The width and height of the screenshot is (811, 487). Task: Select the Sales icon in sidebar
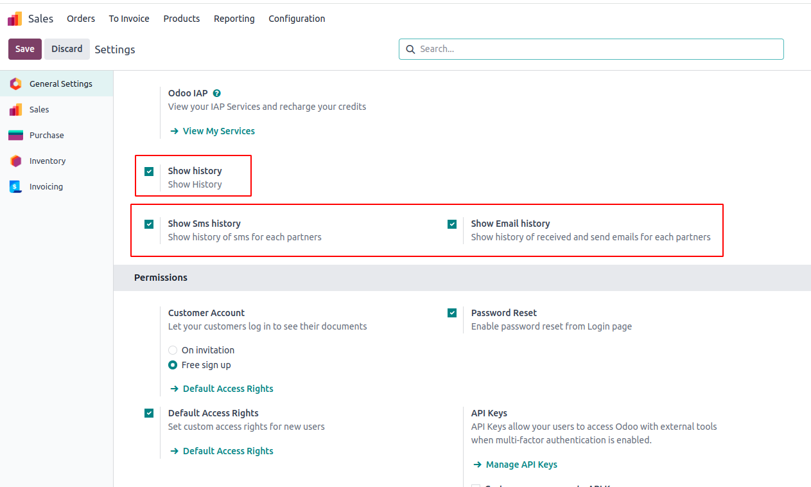coord(16,110)
